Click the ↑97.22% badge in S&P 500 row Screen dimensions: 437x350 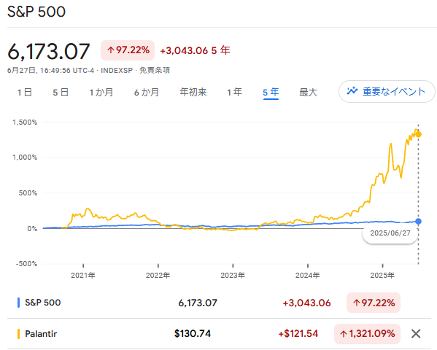(x=374, y=303)
